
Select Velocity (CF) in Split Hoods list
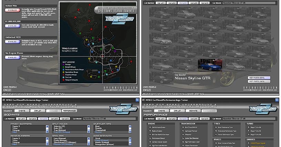click(x=59, y=126)
